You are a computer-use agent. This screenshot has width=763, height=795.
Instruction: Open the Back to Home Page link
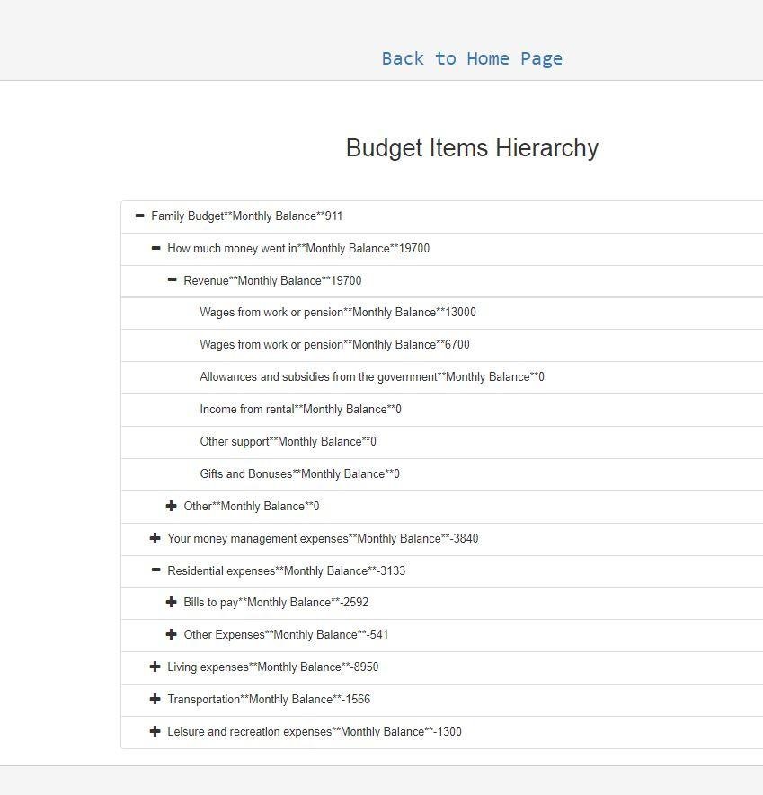(472, 57)
